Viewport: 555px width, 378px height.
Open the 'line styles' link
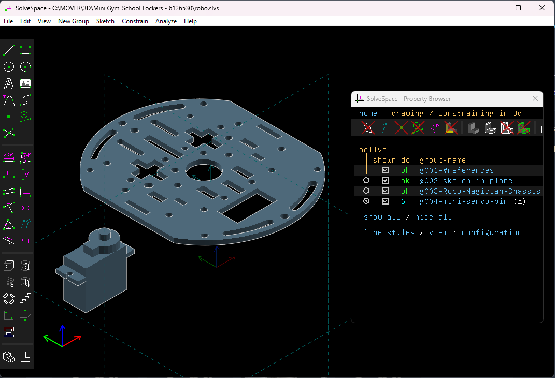click(389, 232)
